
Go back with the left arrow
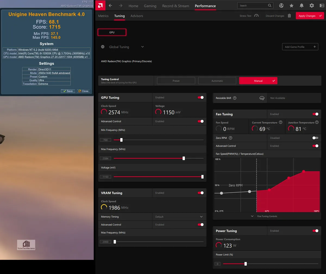110,6
